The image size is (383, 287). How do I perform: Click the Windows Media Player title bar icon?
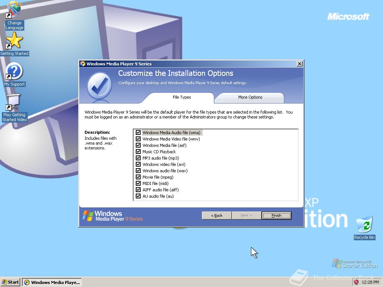click(83, 64)
